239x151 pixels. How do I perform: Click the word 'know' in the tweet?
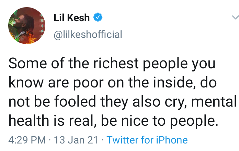(x=26, y=82)
